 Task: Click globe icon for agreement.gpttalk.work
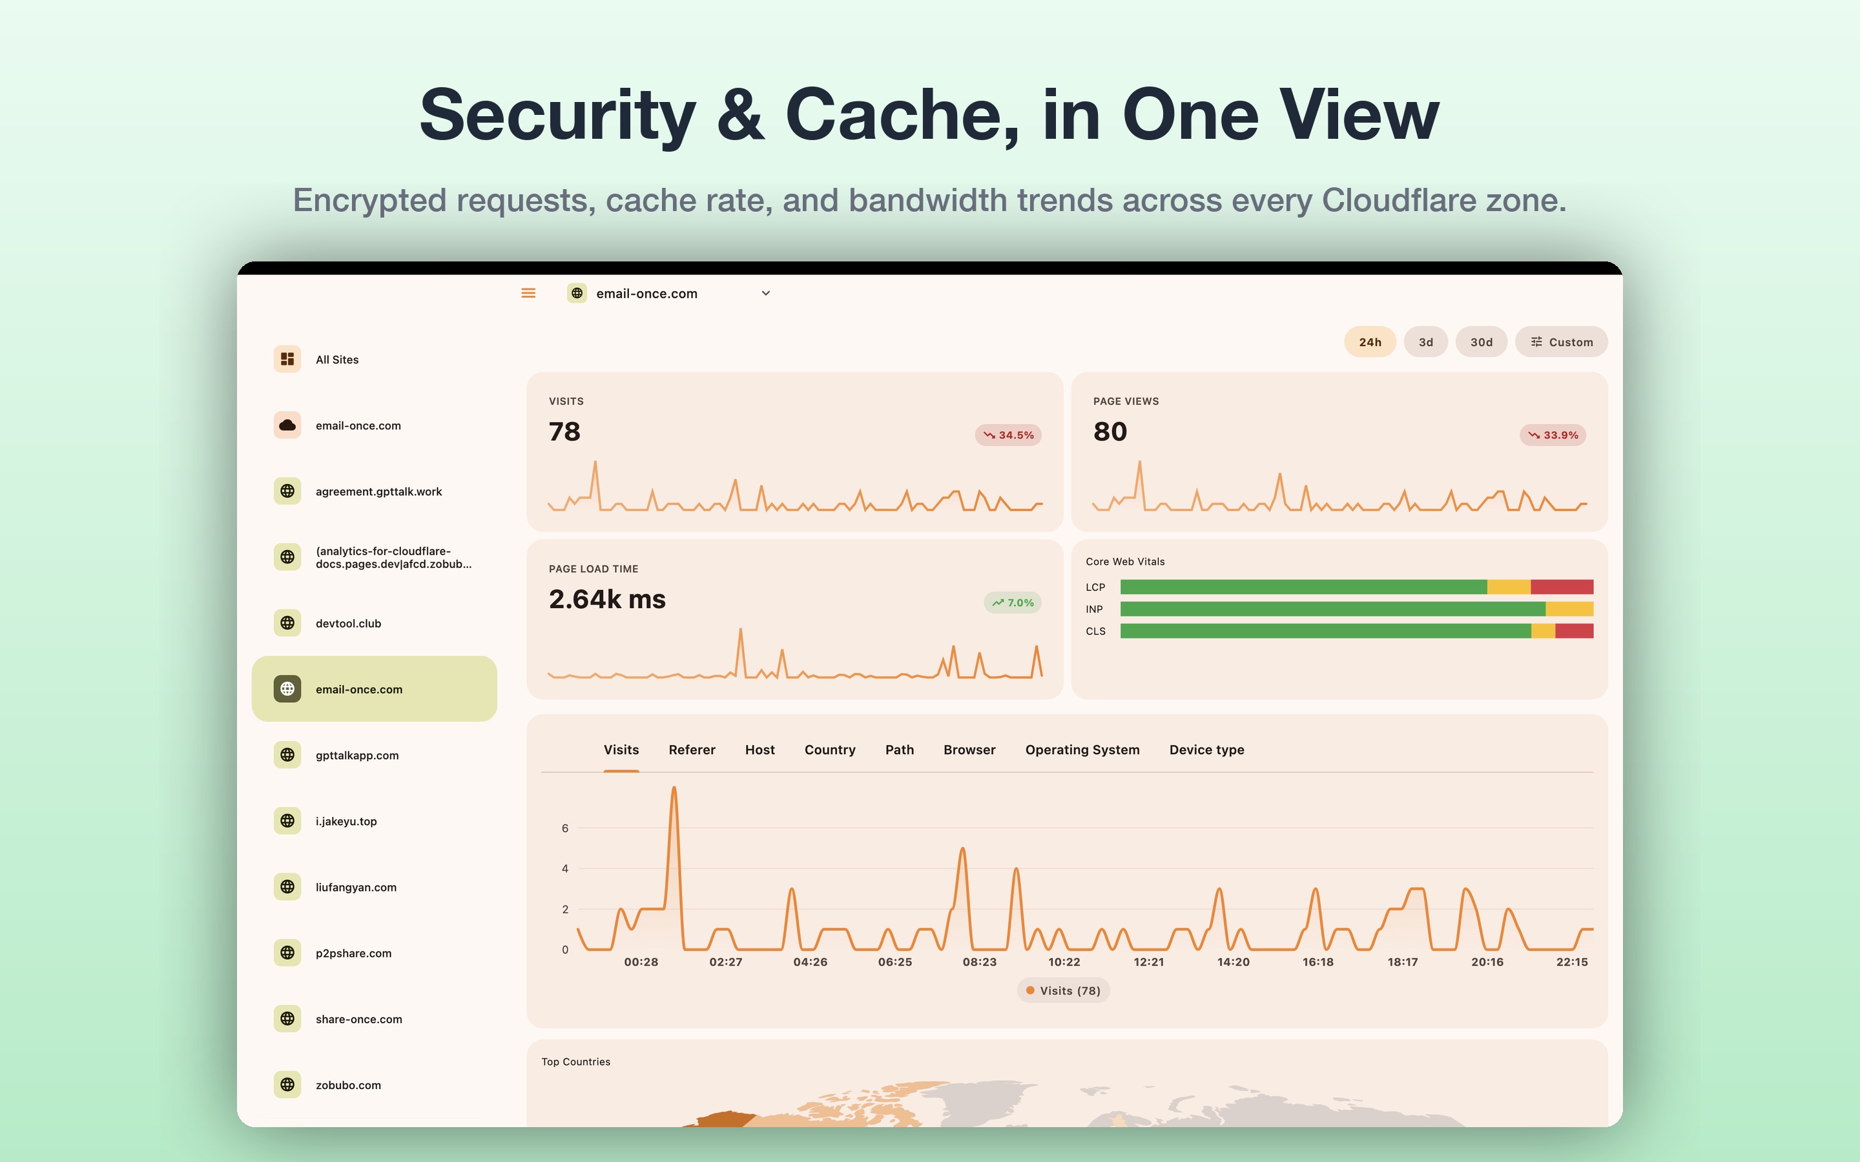(x=287, y=491)
